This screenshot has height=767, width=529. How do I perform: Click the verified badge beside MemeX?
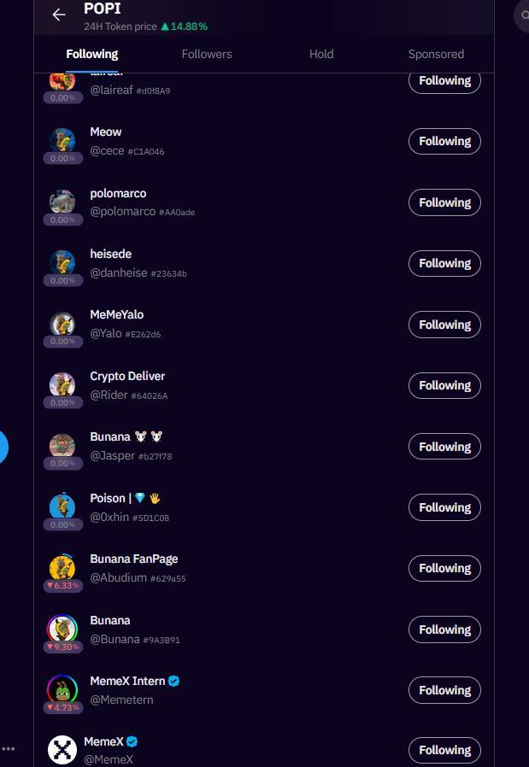click(x=132, y=741)
